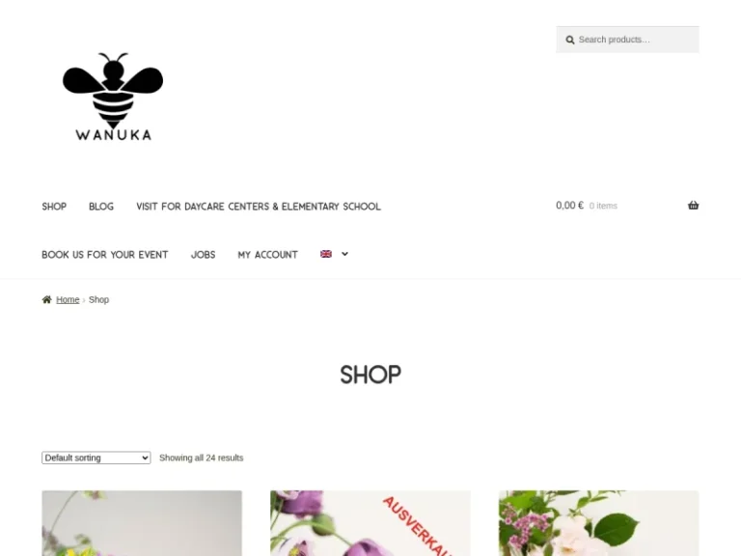Click the 0,00 € cart total link
Viewport: 741px width, 556px height.
click(x=569, y=206)
